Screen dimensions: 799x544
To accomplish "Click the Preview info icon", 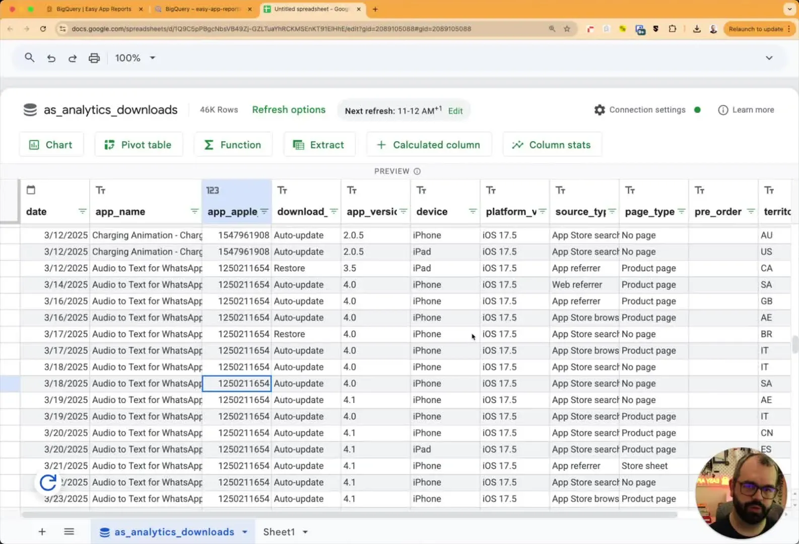I will click(x=417, y=171).
